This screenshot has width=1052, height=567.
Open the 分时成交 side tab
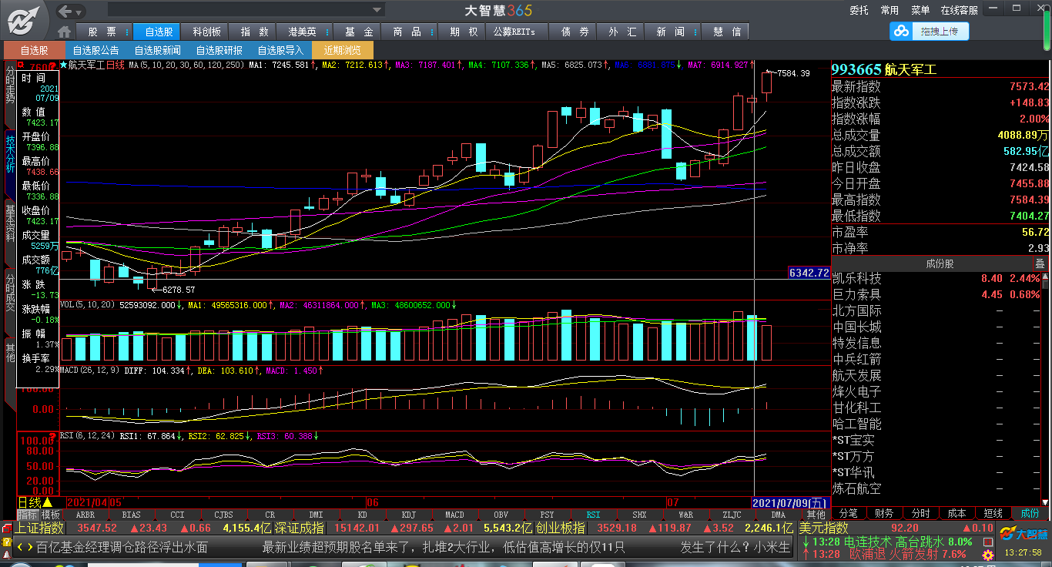10,291
